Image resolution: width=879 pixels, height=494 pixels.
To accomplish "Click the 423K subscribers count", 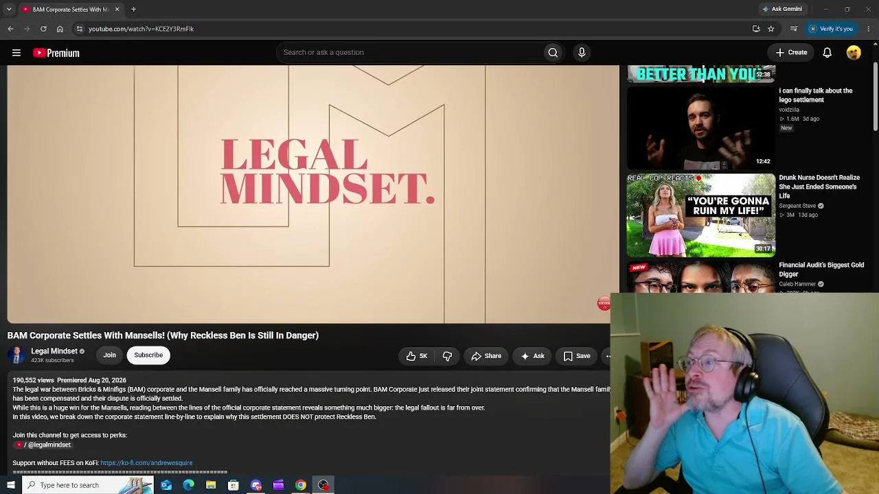I will tap(52, 361).
